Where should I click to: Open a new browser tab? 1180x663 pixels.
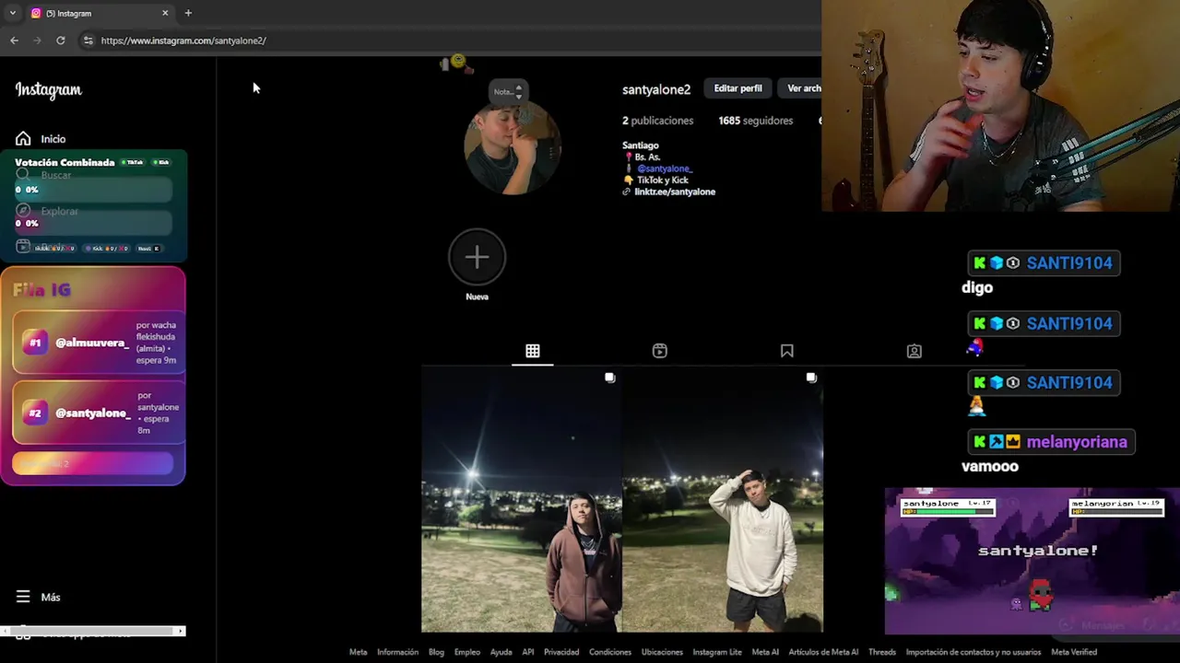(x=188, y=13)
